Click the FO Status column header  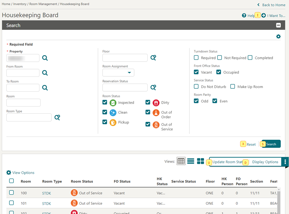(122, 181)
